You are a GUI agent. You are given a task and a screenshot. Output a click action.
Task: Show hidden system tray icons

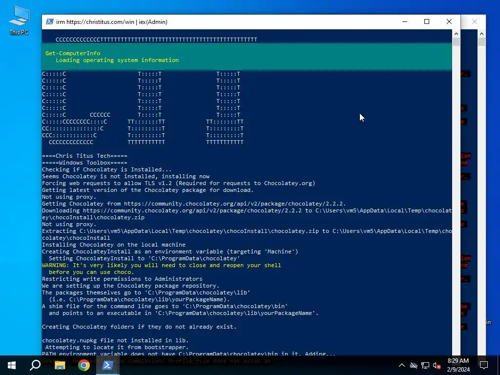(402, 365)
